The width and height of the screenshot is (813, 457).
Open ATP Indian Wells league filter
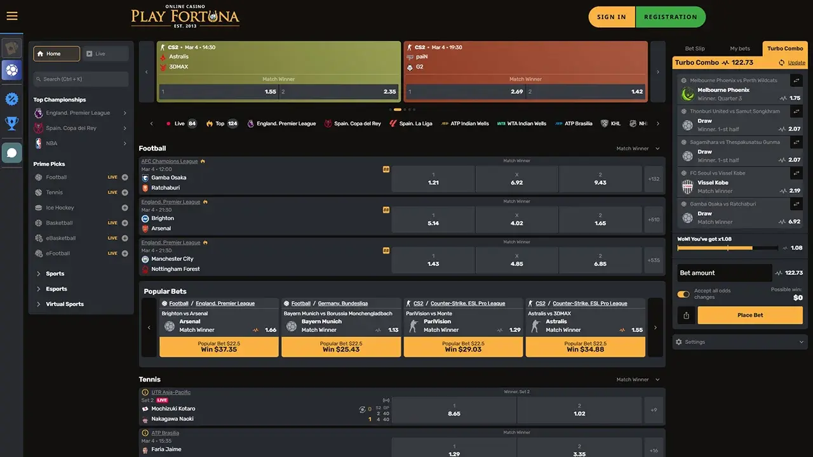tap(465, 124)
